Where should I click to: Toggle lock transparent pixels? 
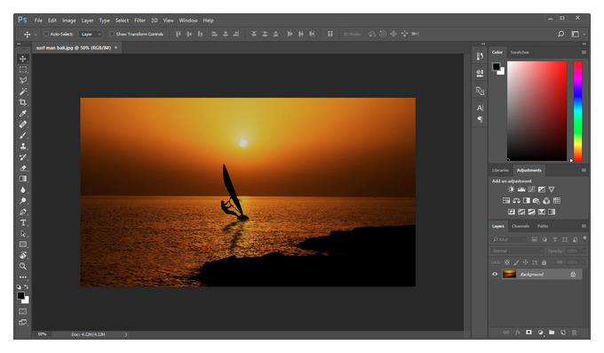(507, 262)
